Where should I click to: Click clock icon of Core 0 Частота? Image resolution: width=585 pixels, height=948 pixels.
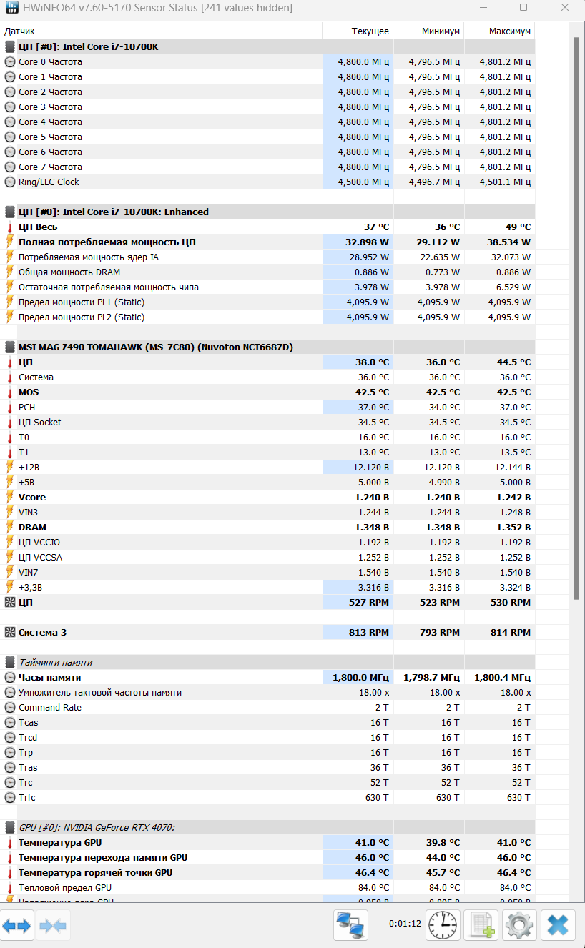point(10,62)
